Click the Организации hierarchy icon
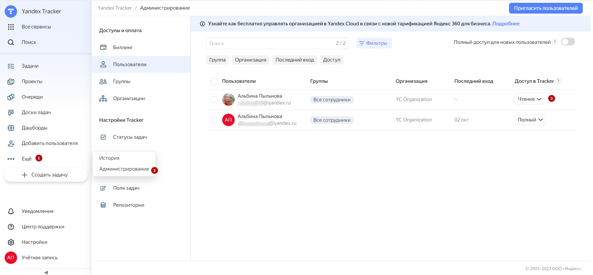 click(x=103, y=98)
